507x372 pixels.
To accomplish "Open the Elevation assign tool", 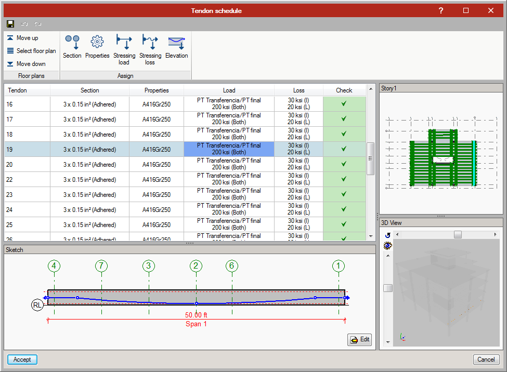I will pos(177,46).
